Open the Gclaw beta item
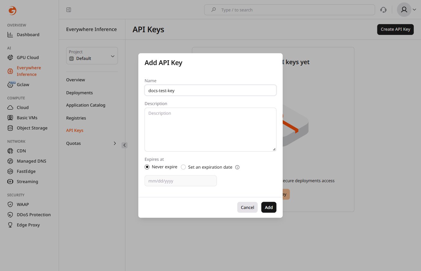The height and width of the screenshot is (271, 421). 18,85
